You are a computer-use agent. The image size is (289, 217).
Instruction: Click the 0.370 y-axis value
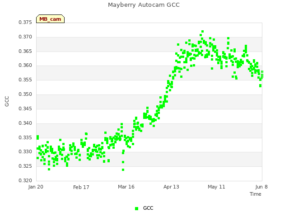25,37
